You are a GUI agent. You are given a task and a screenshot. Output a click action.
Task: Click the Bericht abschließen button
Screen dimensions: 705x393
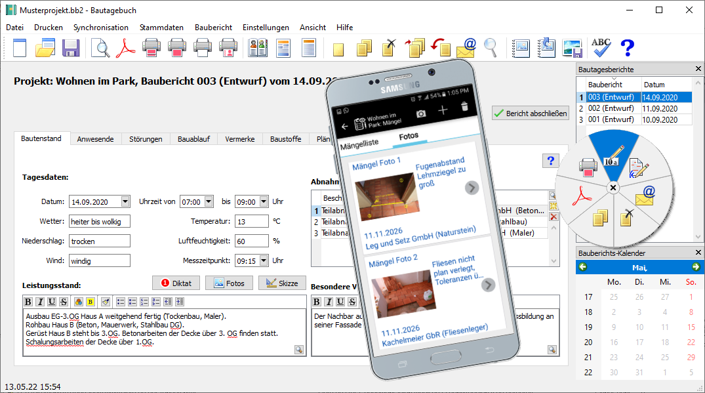coord(530,113)
